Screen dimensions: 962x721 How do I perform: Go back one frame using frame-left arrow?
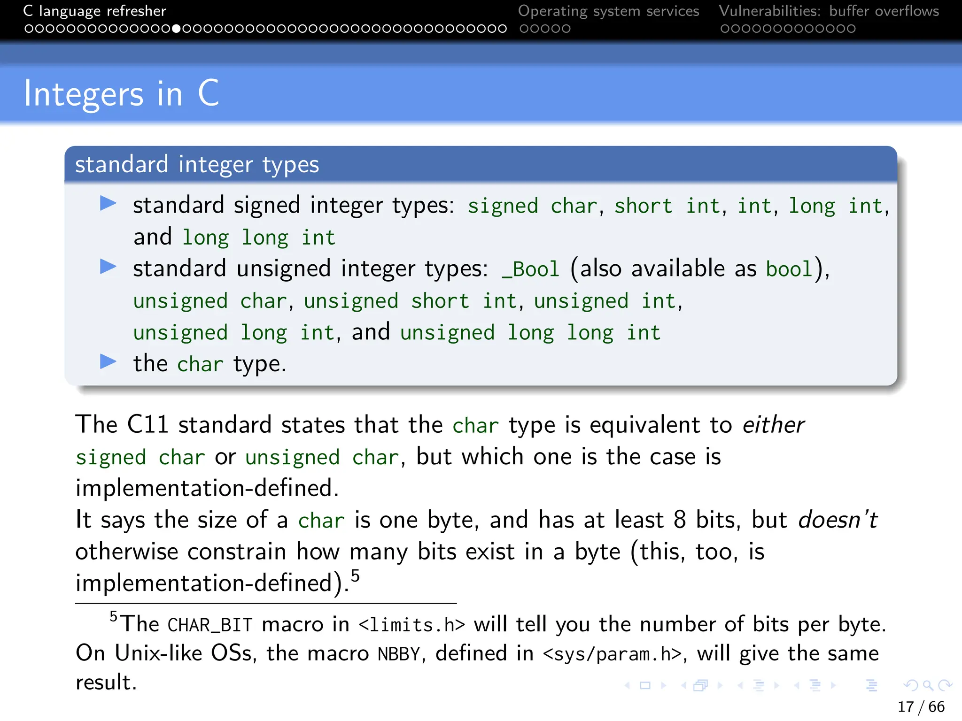[x=684, y=686]
